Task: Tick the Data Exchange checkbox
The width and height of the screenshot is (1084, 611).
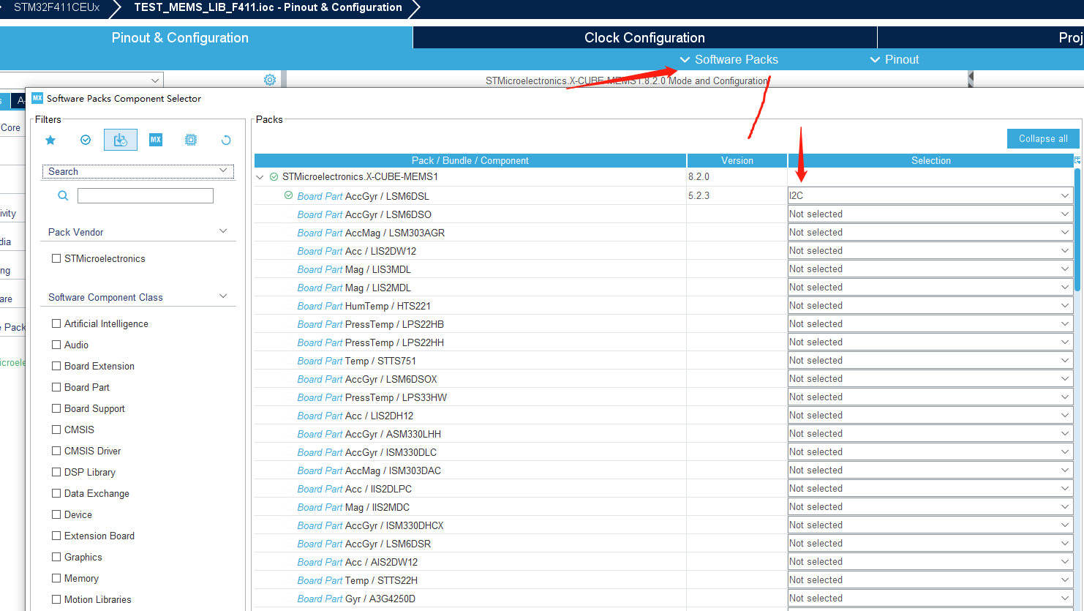Action: tap(56, 493)
